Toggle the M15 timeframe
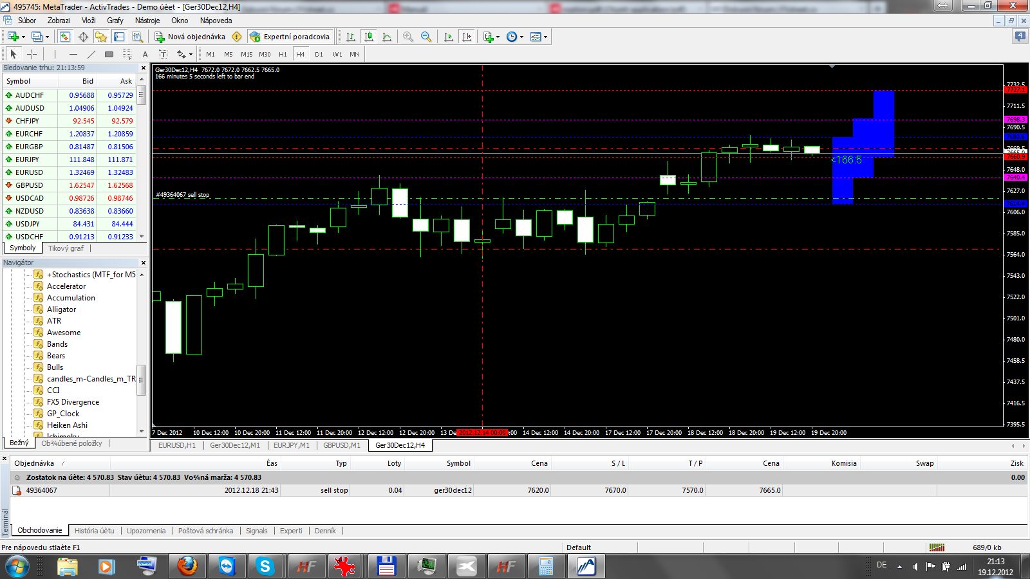The height and width of the screenshot is (579, 1030). coord(247,54)
